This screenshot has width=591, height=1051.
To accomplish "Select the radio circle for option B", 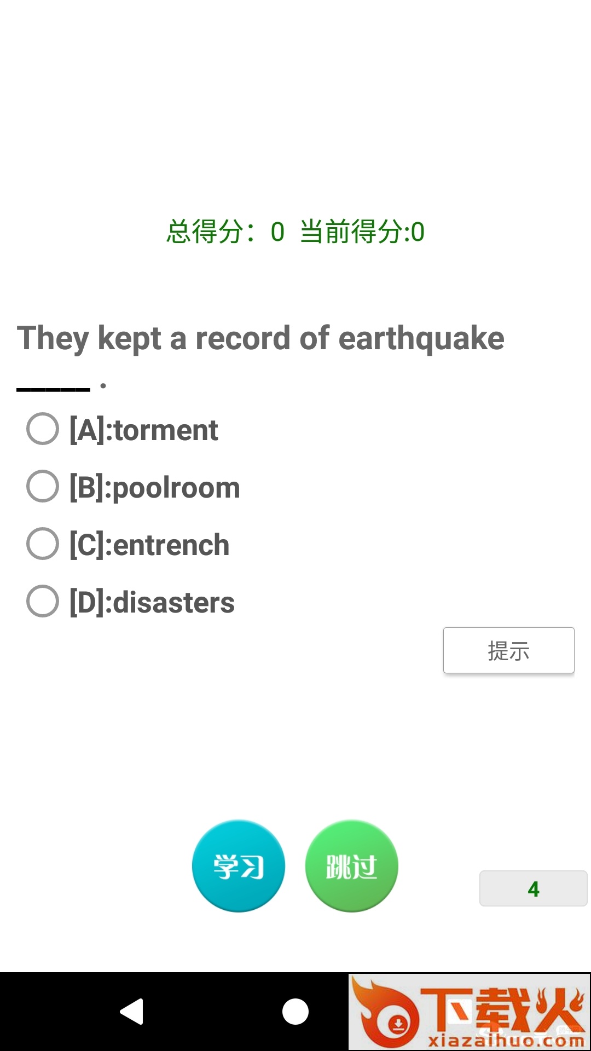I will 43,486.
